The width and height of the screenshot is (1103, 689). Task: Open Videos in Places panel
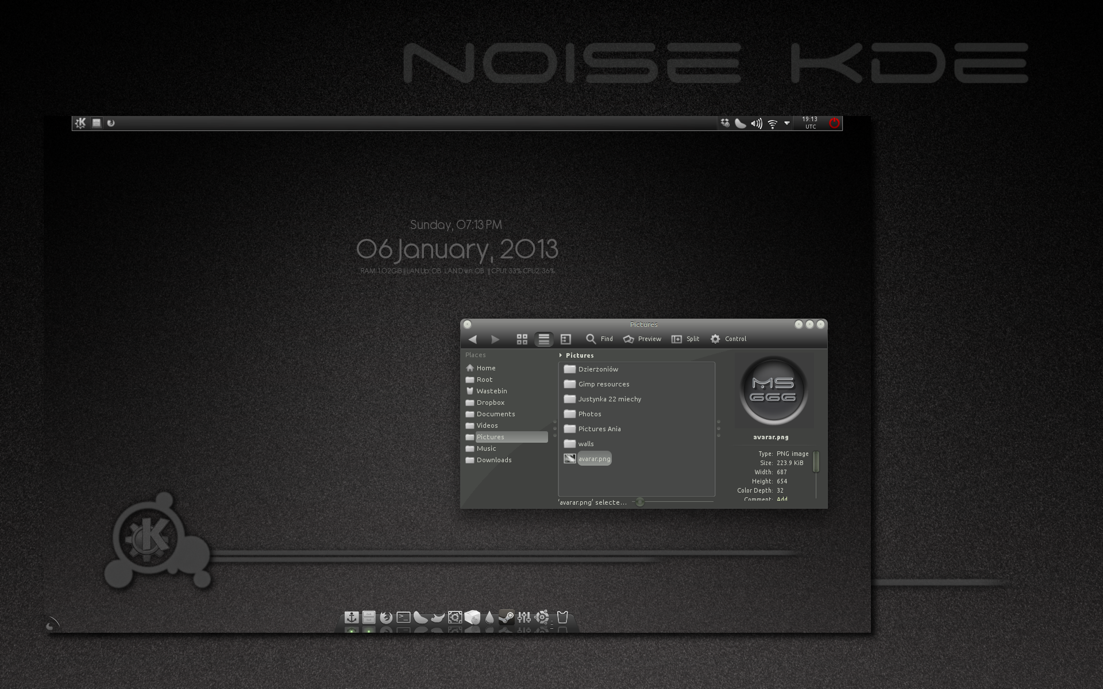click(507, 425)
